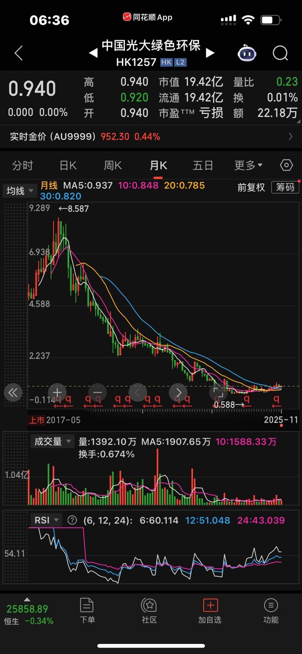302x654 pixels.
Task: Open 实时金价 AU9999 banner
Action: [x=151, y=136]
